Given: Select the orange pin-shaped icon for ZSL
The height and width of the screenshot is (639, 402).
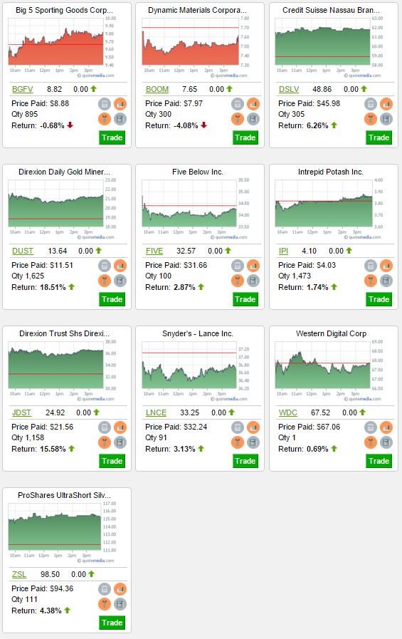Looking at the screenshot, I should click(x=105, y=604).
